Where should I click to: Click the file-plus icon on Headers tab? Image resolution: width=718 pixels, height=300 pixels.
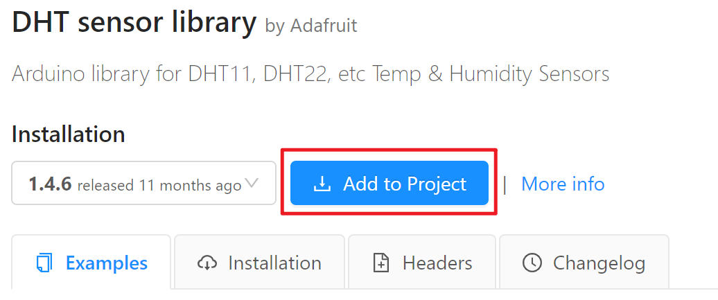point(381,263)
